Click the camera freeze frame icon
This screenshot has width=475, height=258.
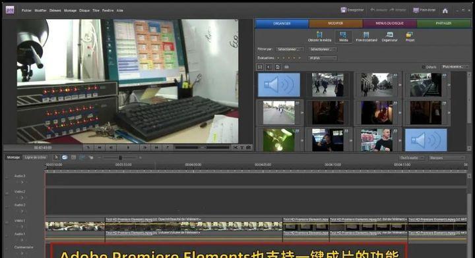point(249,147)
